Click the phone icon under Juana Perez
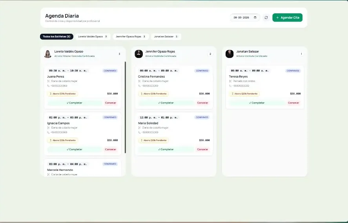Image resolution: width=348 pixels, height=223 pixels. pyautogui.click(x=48, y=86)
